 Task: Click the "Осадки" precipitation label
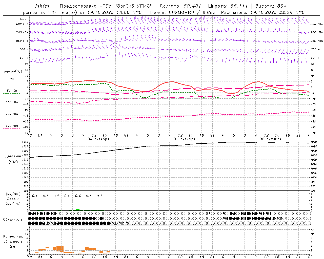click(x=13, y=199)
